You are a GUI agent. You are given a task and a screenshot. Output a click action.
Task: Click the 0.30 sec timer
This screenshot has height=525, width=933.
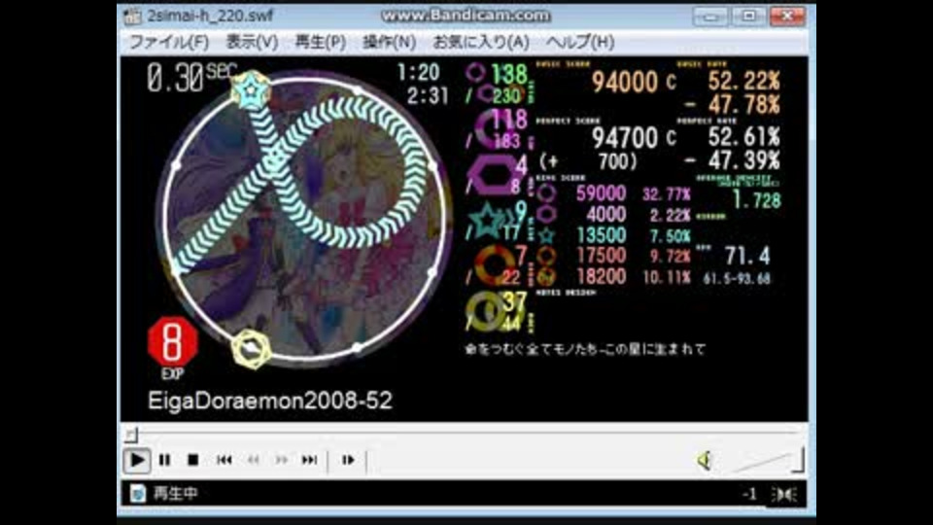click(x=191, y=78)
